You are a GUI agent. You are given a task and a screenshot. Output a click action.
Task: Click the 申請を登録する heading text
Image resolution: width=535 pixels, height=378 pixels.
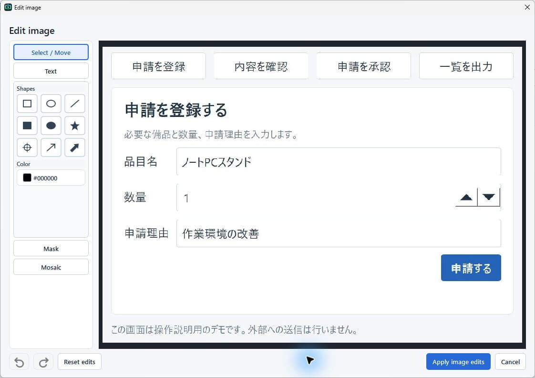pos(176,110)
